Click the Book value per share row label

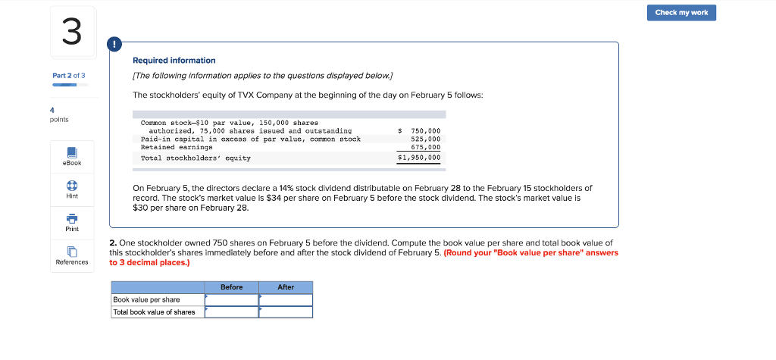pos(146,299)
